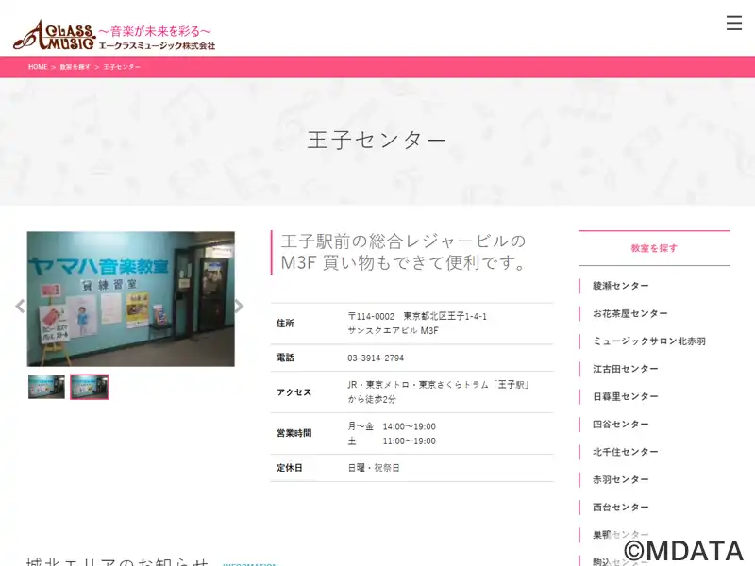Choose 西台センター from the sidebar
This screenshot has height=566, width=755.
[x=620, y=508]
